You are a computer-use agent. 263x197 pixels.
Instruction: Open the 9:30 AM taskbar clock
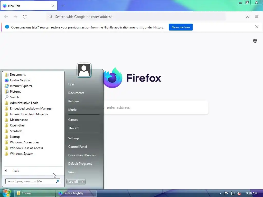coord(252,193)
